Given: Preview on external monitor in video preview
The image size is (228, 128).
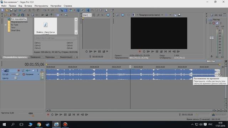Looking at the screenshot, I should (123, 15).
